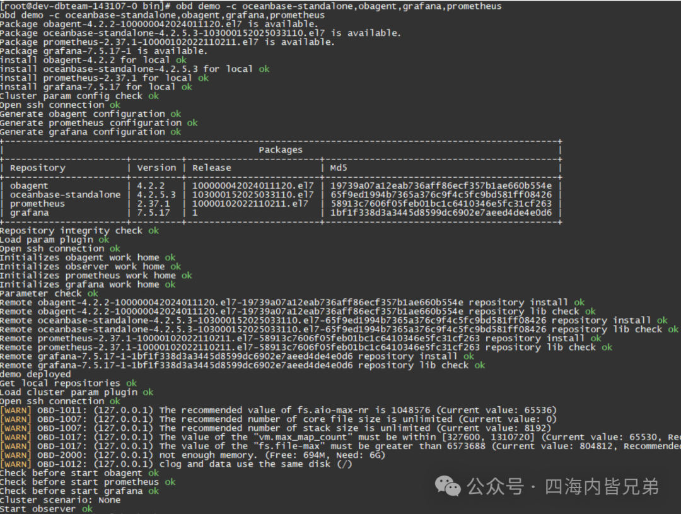Screen dimensions: 681x514
Task: Click the "Release" column header
Action: click(211, 168)
